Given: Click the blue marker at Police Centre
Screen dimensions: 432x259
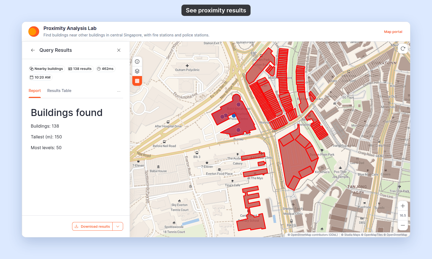Looking at the screenshot, I should (x=234, y=116).
